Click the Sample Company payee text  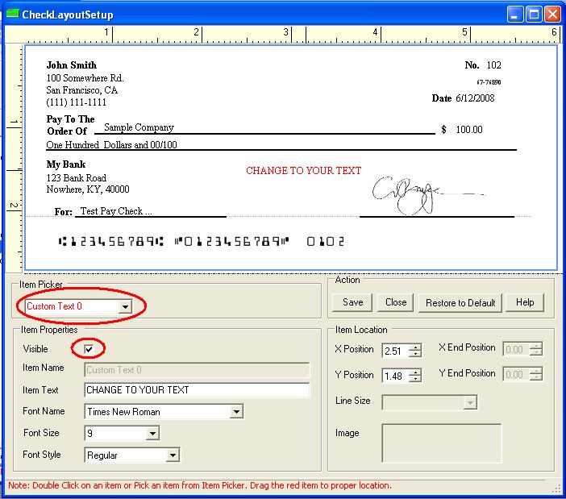click(x=139, y=127)
